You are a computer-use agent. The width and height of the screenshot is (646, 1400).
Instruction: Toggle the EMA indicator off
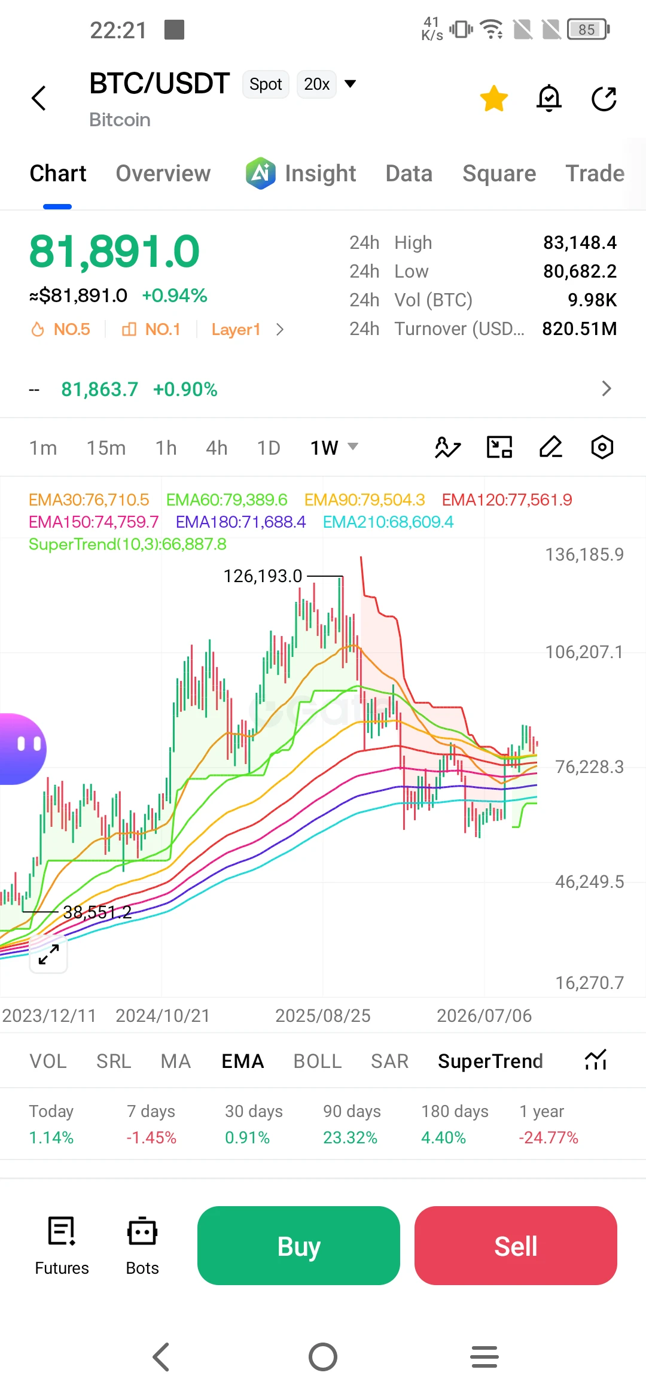243,1061
